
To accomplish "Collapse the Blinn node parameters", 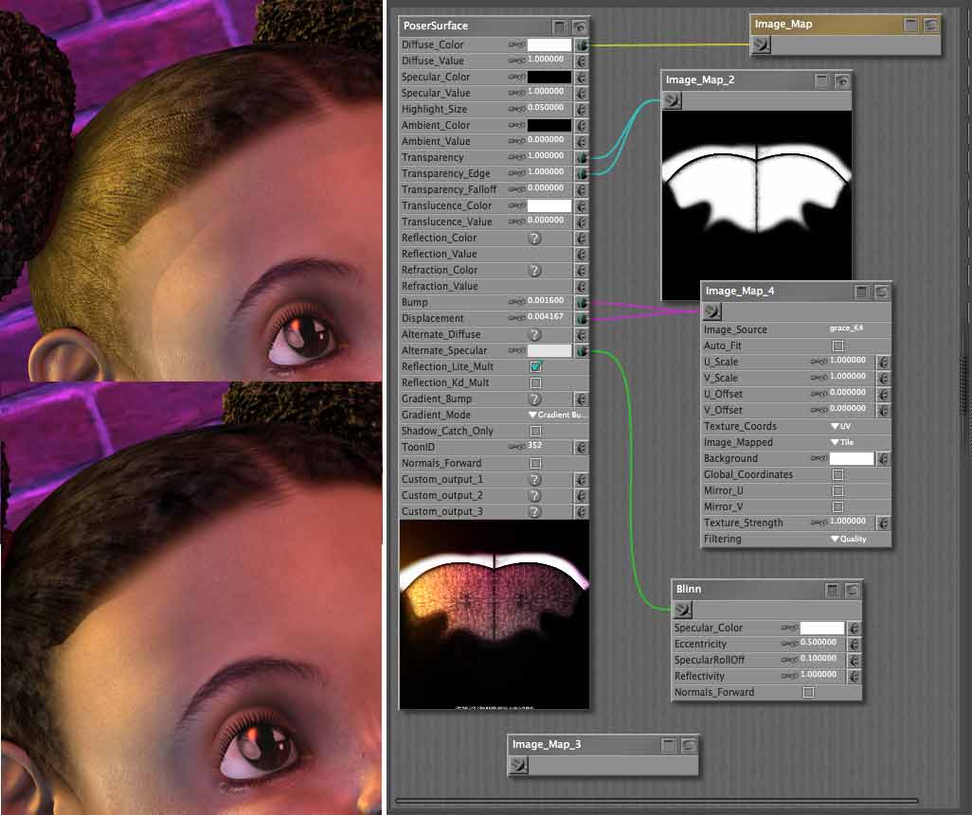I will pos(832,591).
